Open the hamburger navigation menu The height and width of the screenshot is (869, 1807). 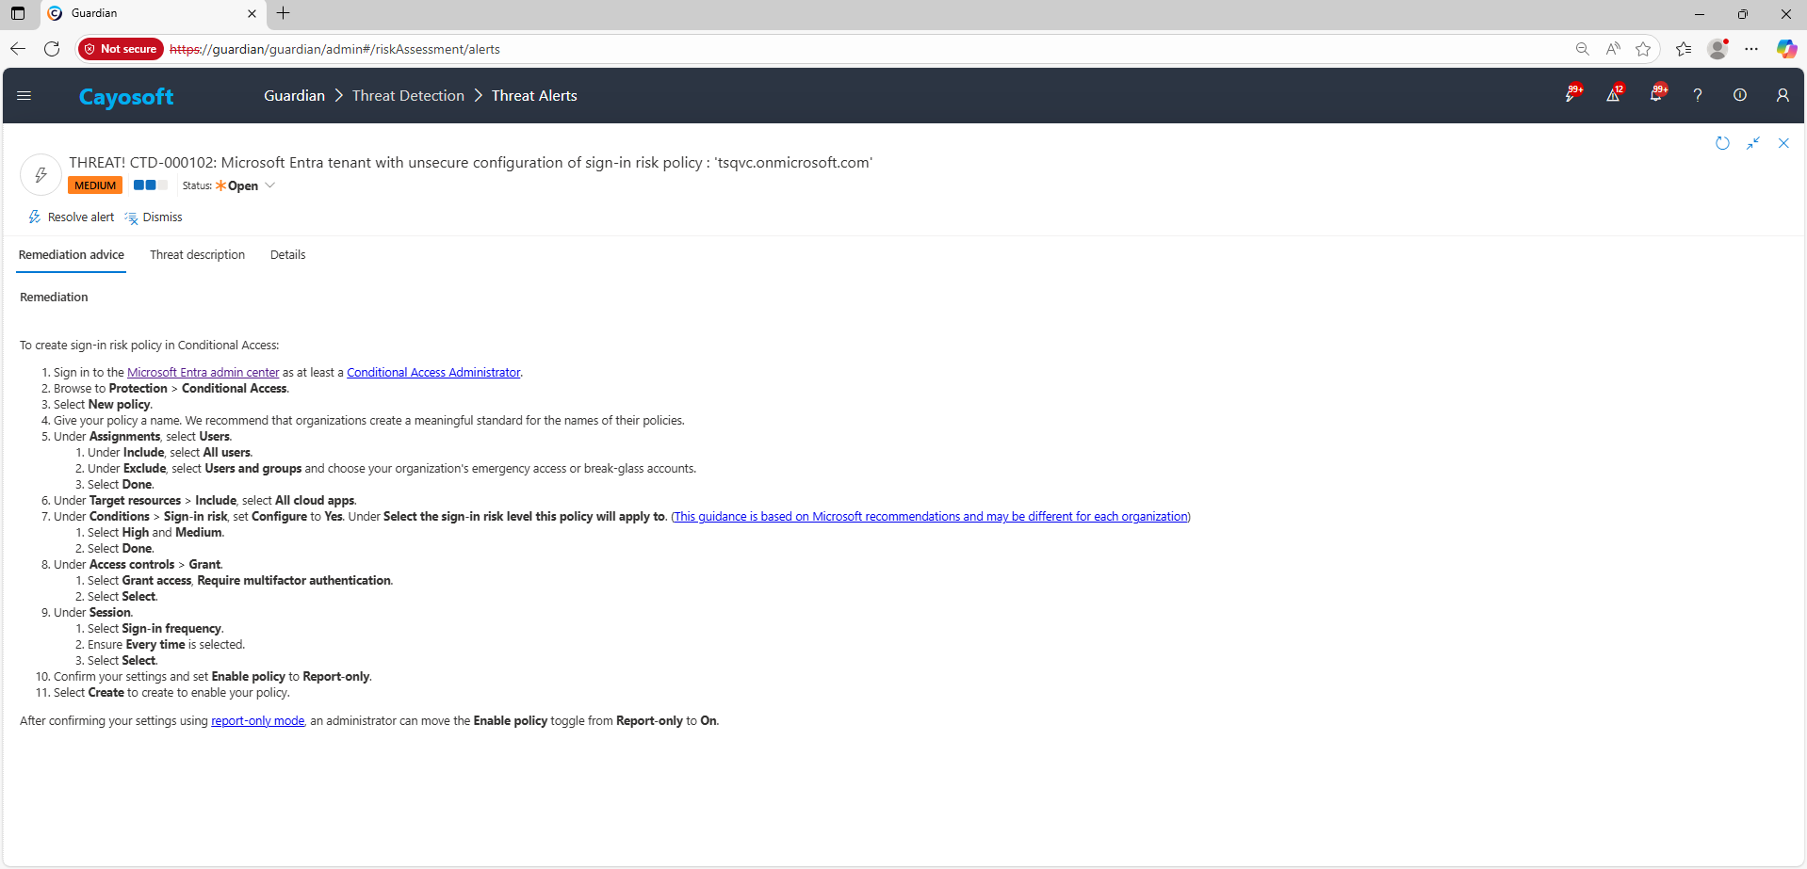coord(24,95)
